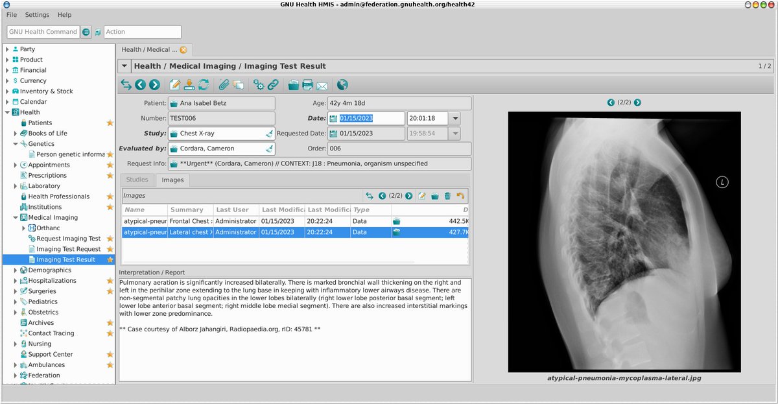Toggle the favorite star next to Laboratory
The width and height of the screenshot is (778, 404).
[x=108, y=185]
